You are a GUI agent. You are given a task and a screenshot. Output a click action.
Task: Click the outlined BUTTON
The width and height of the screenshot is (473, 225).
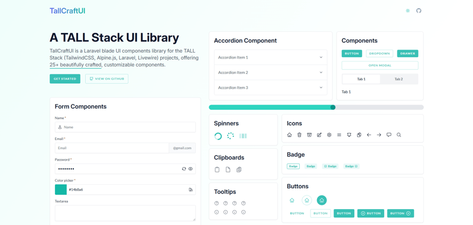point(320,213)
